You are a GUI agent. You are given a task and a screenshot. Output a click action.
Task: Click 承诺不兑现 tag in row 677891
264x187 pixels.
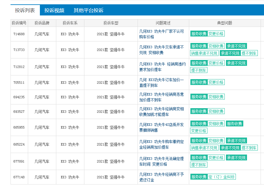236,158
